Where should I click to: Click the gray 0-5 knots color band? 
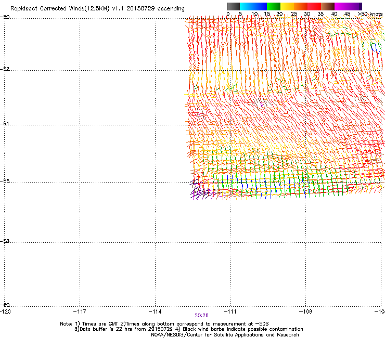coord(233,6)
